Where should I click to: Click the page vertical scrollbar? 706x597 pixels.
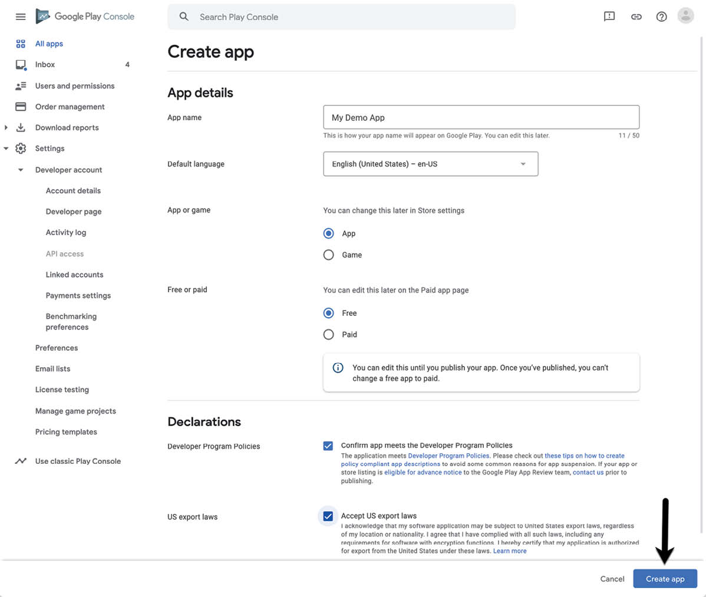(701, 283)
